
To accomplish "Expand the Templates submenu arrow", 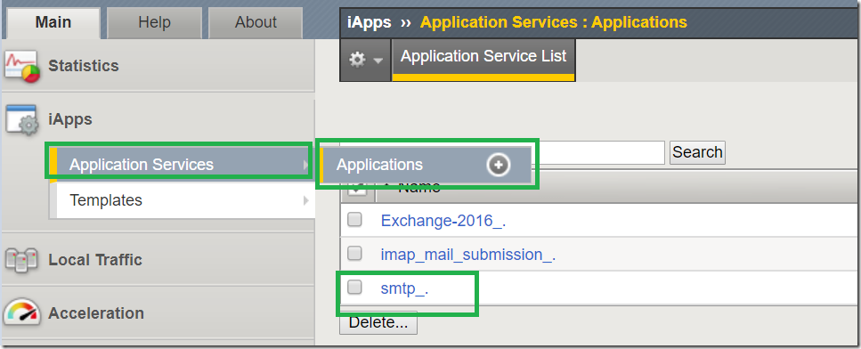I will [306, 200].
